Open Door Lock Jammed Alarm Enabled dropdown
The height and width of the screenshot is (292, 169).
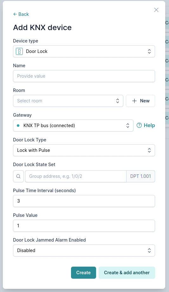(x=84, y=250)
